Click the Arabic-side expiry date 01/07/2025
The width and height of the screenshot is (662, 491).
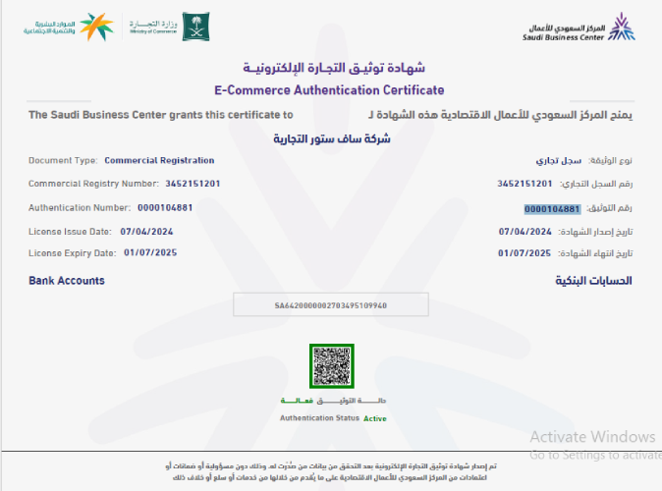pyautogui.click(x=524, y=253)
